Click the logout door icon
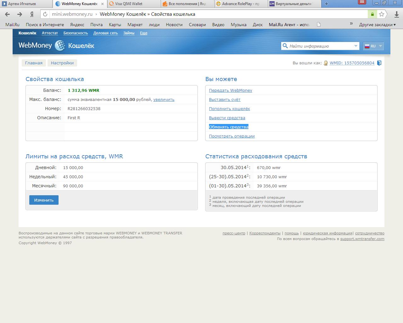 click(x=379, y=63)
